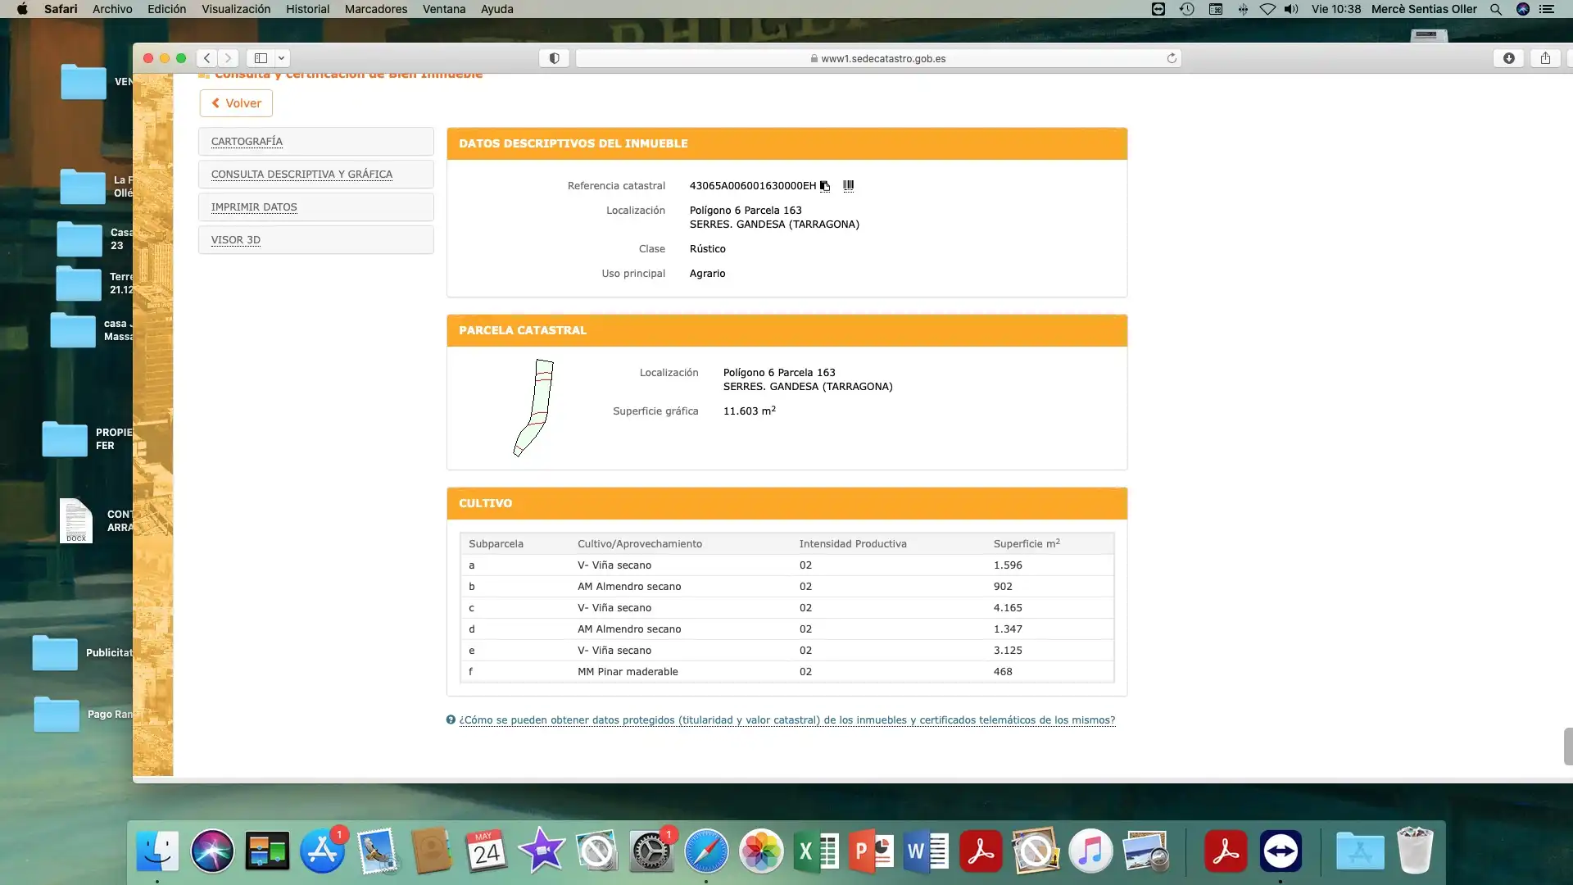The height and width of the screenshot is (885, 1573).
Task: Click the page's vertical scrollbar handle
Action: [x=1568, y=746]
